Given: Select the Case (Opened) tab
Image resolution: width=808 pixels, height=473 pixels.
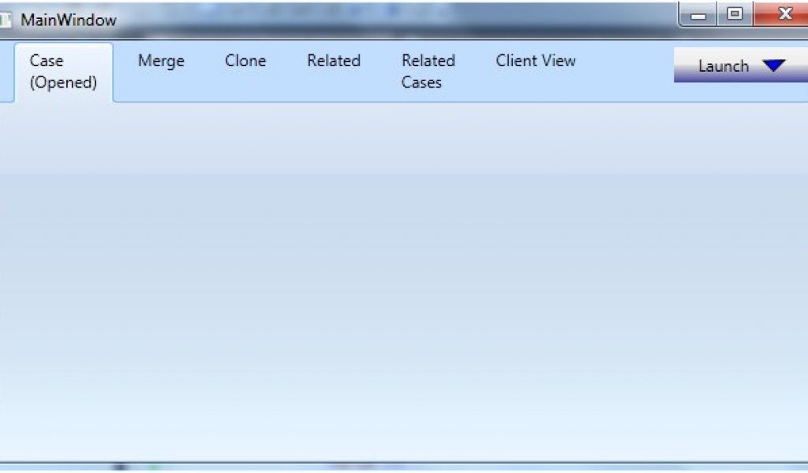Looking at the screenshot, I should pos(63,71).
